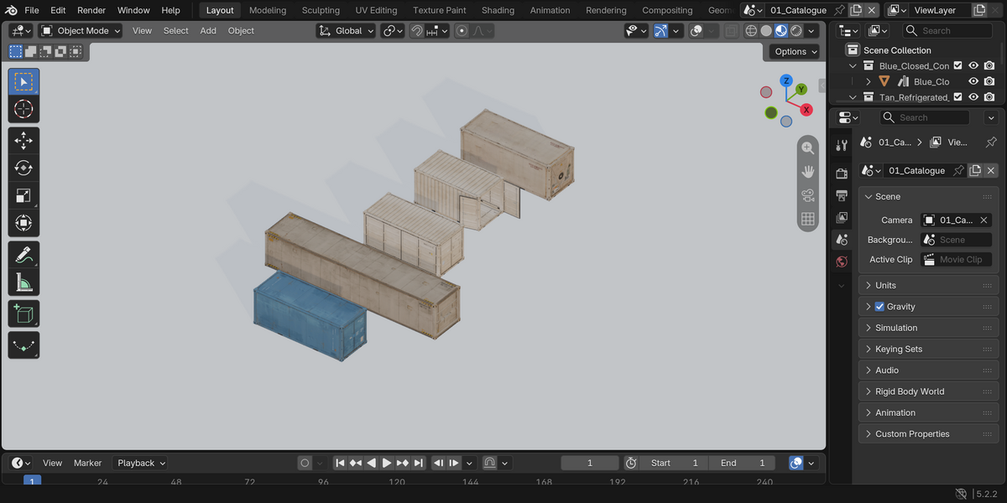1007x503 pixels.
Task: Open the Render menu
Action: pyautogui.click(x=91, y=10)
